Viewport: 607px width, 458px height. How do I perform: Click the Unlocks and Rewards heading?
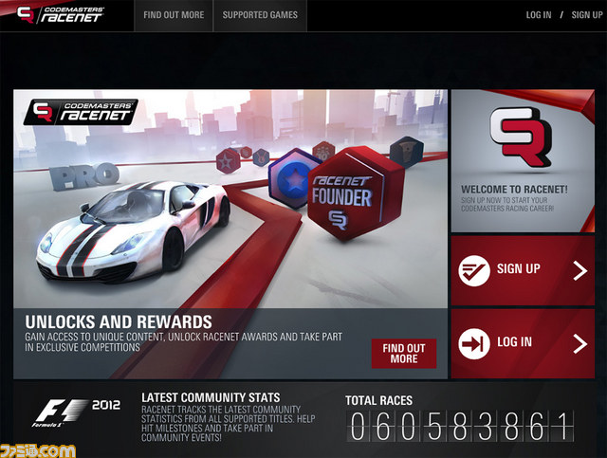[x=119, y=322]
